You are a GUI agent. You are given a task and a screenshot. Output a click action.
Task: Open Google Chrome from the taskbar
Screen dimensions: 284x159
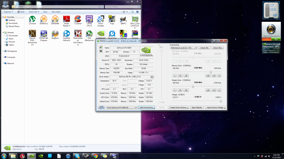click(x=96, y=156)
